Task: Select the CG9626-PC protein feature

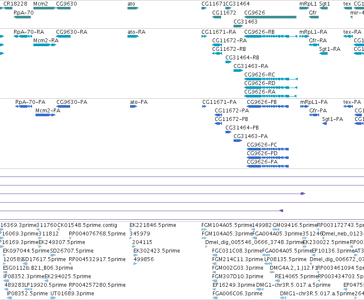Action: (x=268, y=149)
